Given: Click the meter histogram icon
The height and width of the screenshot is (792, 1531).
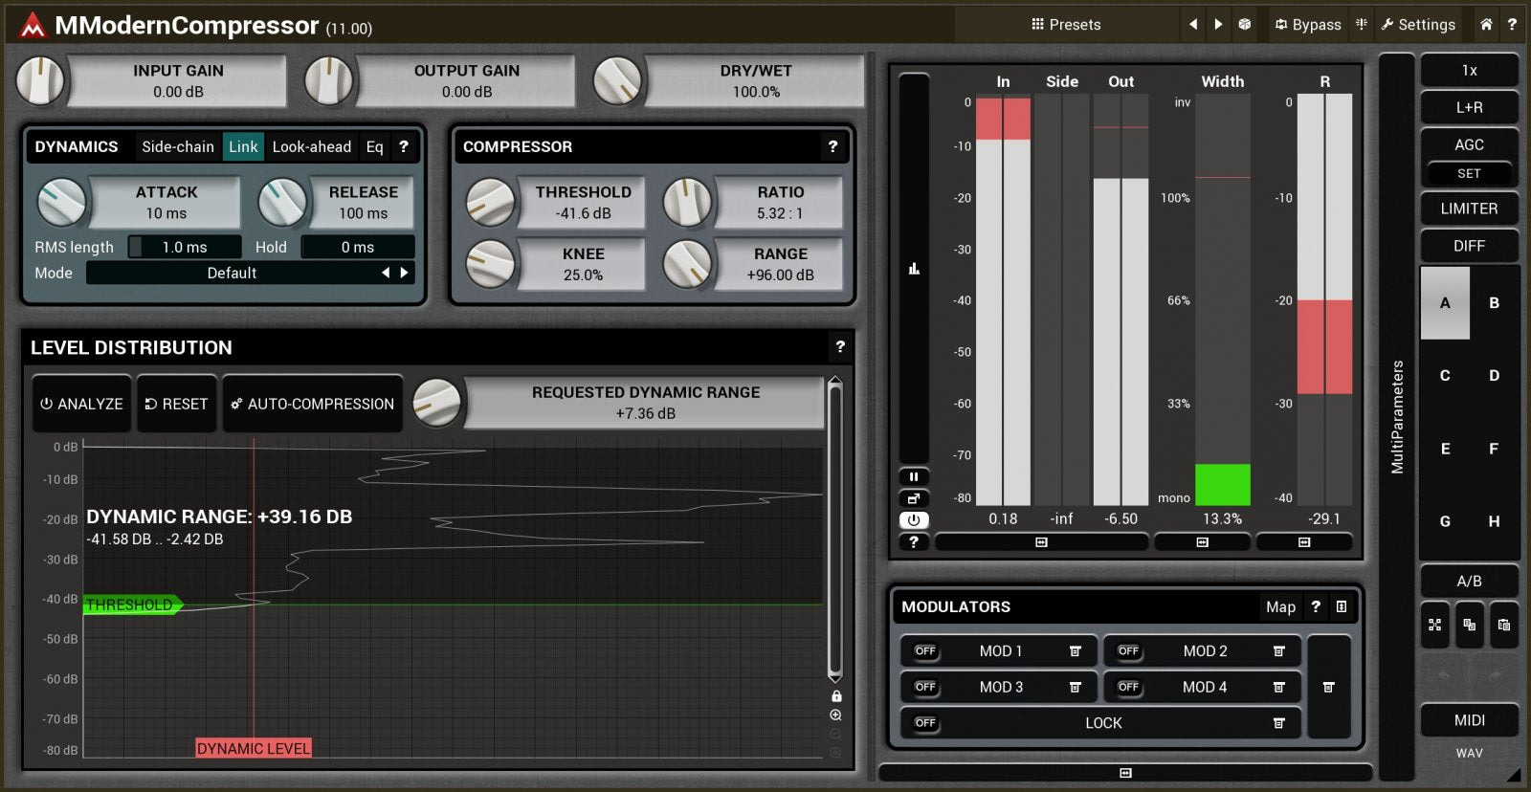Looking at the screenshot, I should pyautogui.click(x=914, y=269).
